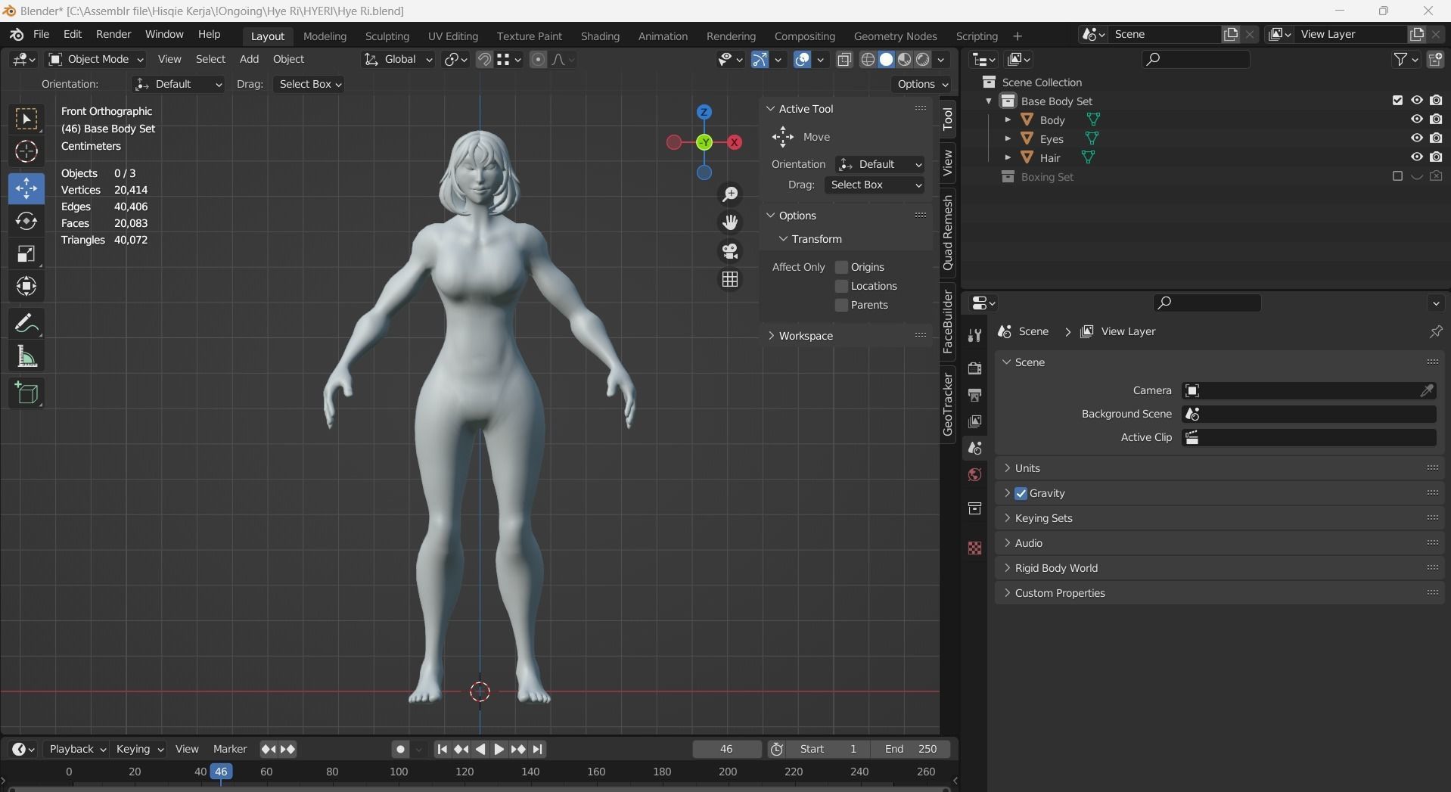Toggle camera view in viewport
The height and width of the screenshot is (792, 1451).
point(730,251)
